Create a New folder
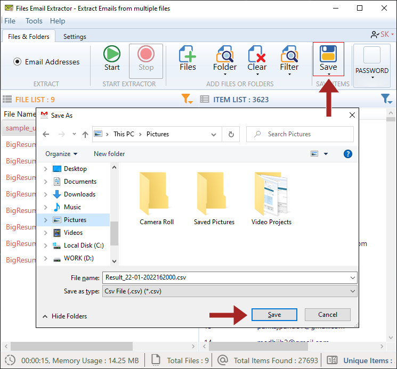The image size is (397, 369). (109, 154)
